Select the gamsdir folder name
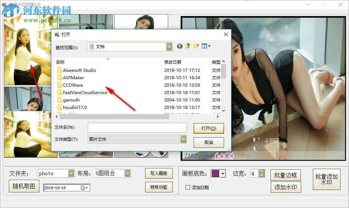Viewport: 349px width, 208px height. (x=71, y=100)
